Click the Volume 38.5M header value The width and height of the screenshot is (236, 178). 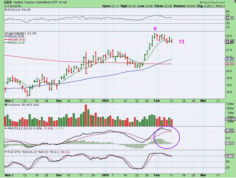coord(184,6)
